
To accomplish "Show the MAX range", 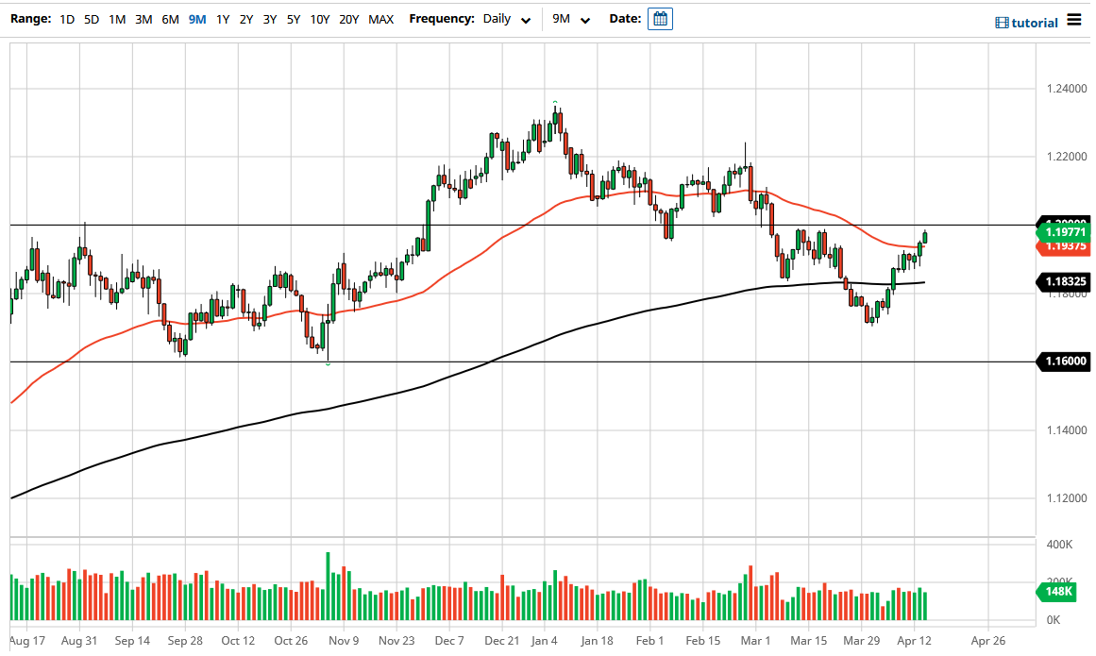I will [x=381, y=20].
